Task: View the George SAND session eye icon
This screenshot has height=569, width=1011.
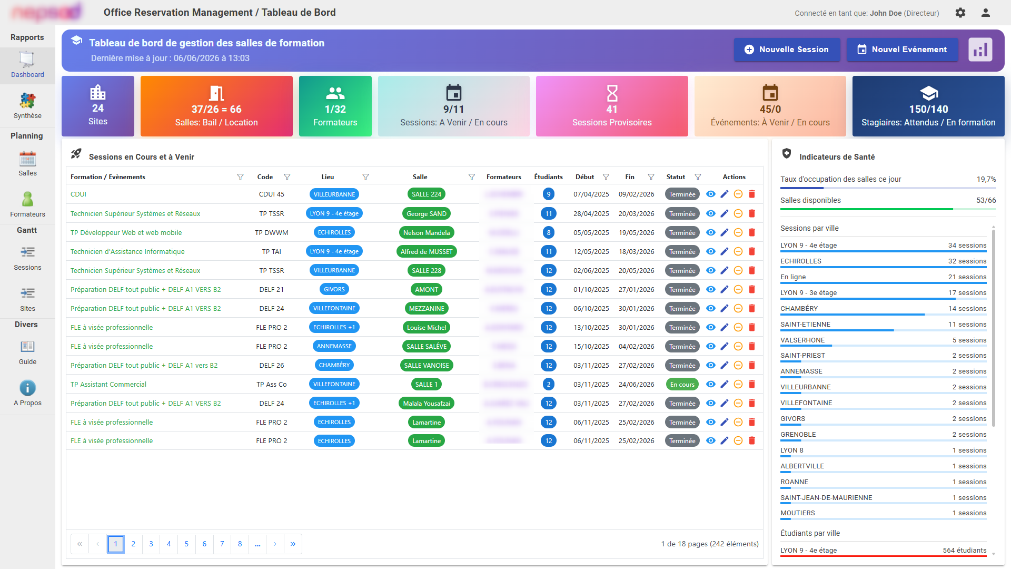Action: [x=711, y=213]
